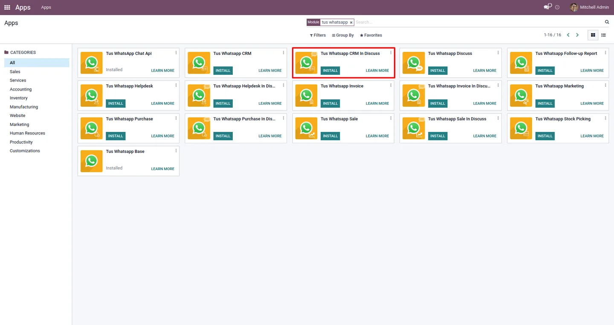Image resolution: width=614 pixels, height=325 pixels.
Task: Open kebab menu on Tus Whatsapp CRM card
Action: click(x=284, y=53)
